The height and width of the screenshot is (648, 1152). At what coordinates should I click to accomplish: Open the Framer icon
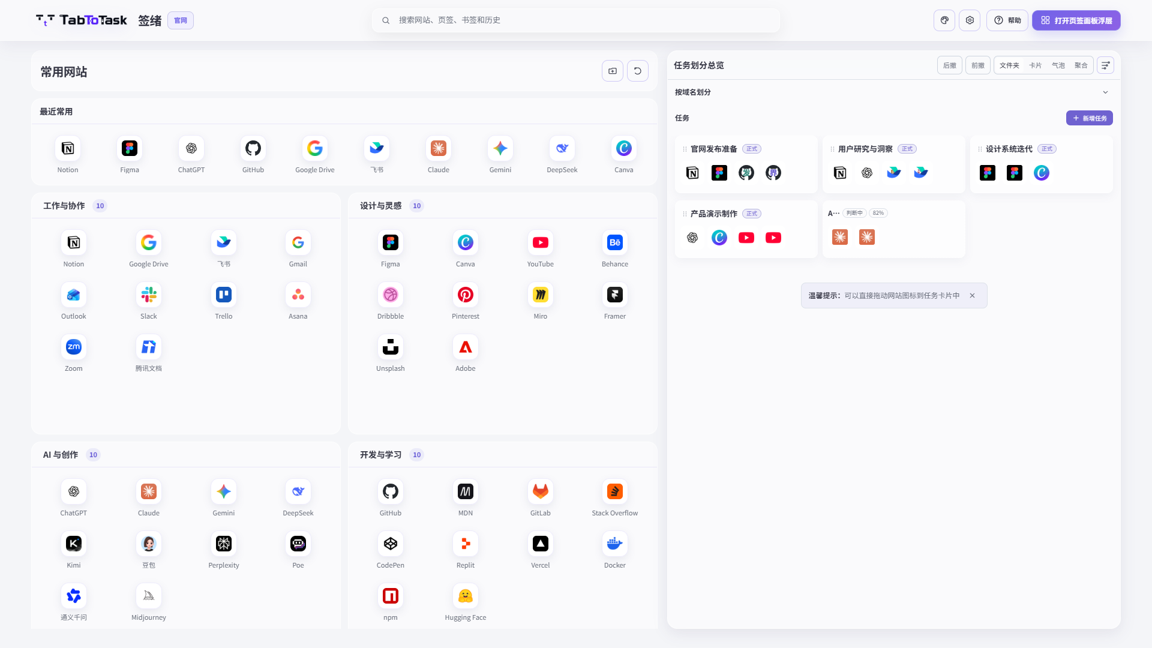615,295
